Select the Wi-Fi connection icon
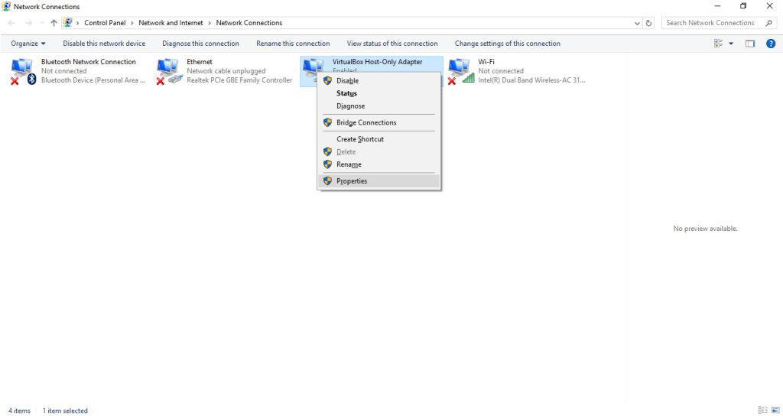 pos(460,70)
